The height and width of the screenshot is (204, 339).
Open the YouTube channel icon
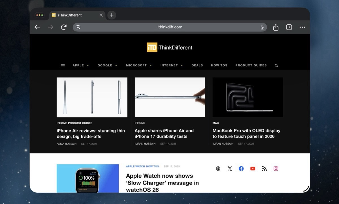point(253,168)
